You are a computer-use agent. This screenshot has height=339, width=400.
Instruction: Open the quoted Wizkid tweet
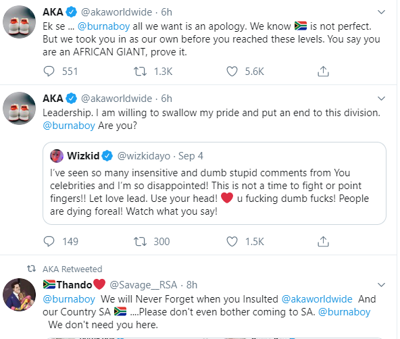tap(214, 183)
